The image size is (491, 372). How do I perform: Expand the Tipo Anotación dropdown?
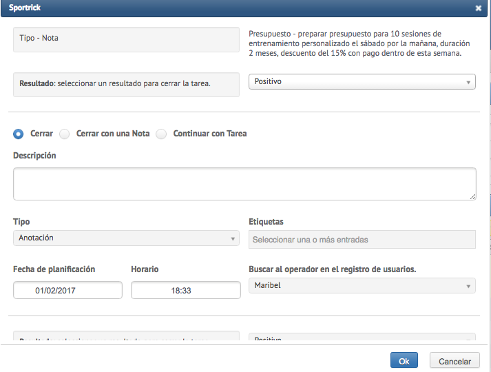[126, 238]
